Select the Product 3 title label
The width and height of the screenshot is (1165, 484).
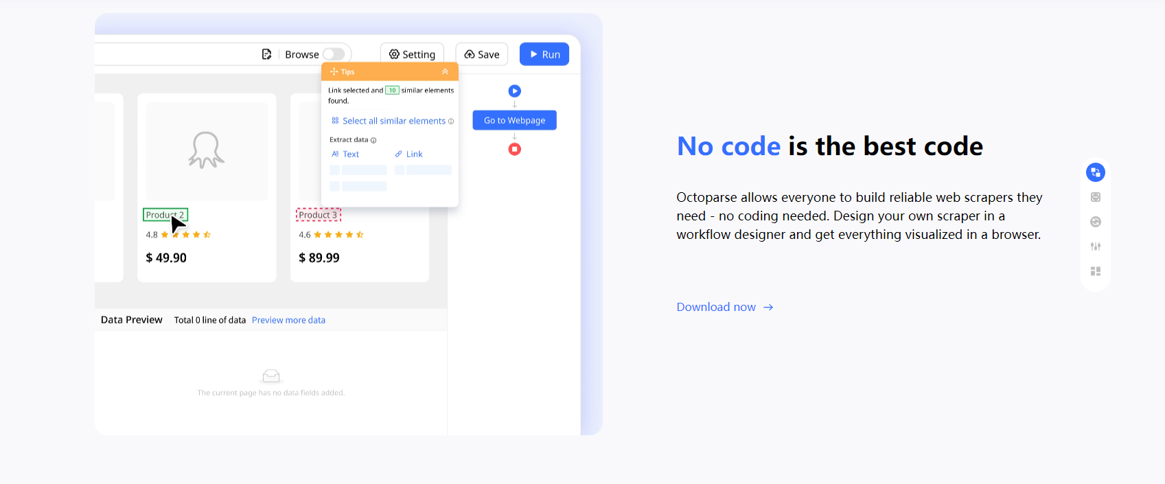click(x=319, y=215)
